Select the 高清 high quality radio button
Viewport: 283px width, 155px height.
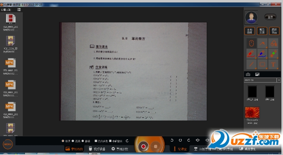73,141
